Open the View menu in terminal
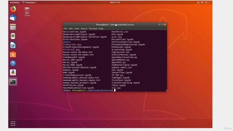Viewport: 233px width, 131px height. 77,28
